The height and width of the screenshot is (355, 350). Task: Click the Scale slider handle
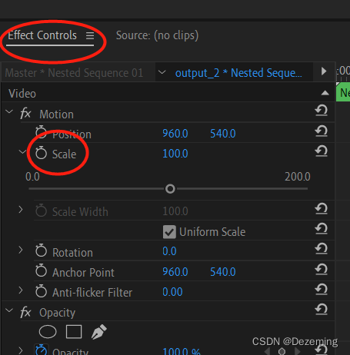[170, 189]
